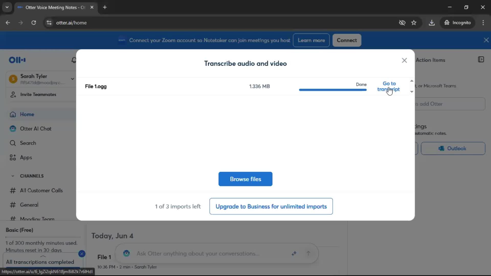Image resolution: width=491 pixels, height=276 pixels.
Task: Click the tracking protection eye icon
Action: click(402, 23)
